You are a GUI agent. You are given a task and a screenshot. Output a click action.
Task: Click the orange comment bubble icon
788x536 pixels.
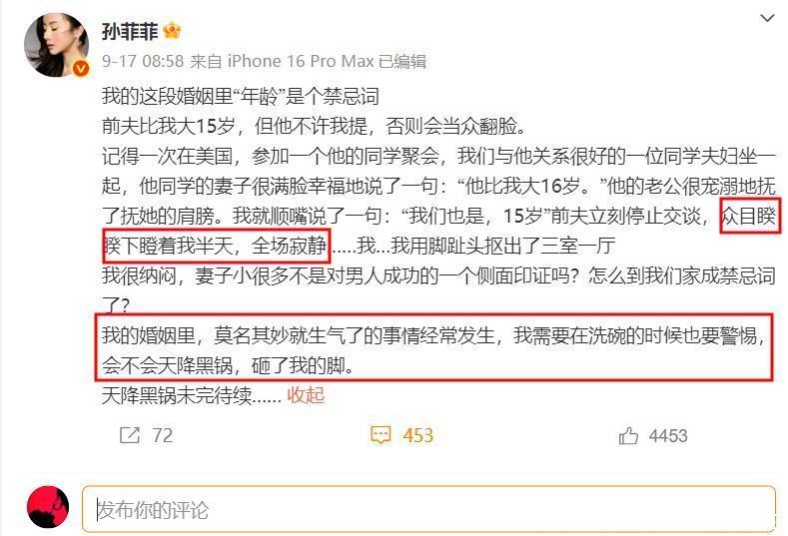(x=381, y=435)
